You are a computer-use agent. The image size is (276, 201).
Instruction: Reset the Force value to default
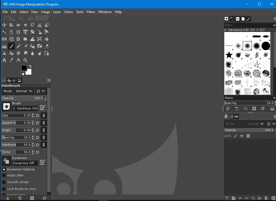(37, 152)
